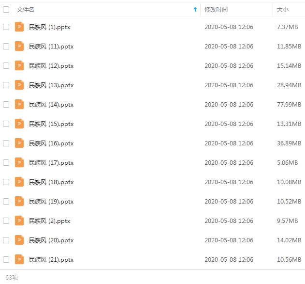Image resolution: width=305 pixels, height=284 pixels.
Task: Click the size value 13.31MB
Action: pos(289,124)
